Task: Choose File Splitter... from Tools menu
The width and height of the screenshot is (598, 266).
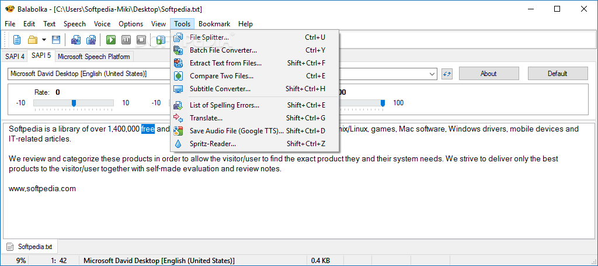Action: [255, 37]
